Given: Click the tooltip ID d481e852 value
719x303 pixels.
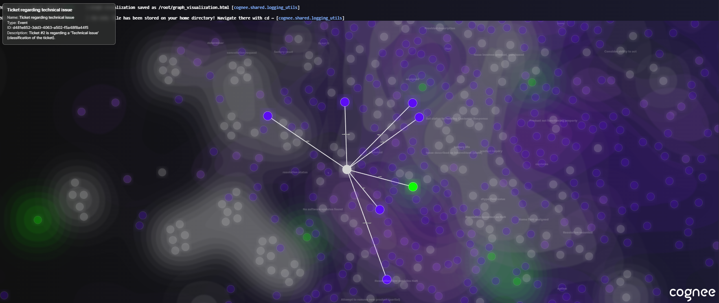Looking at the screenshot, I should tap(50, 28).
